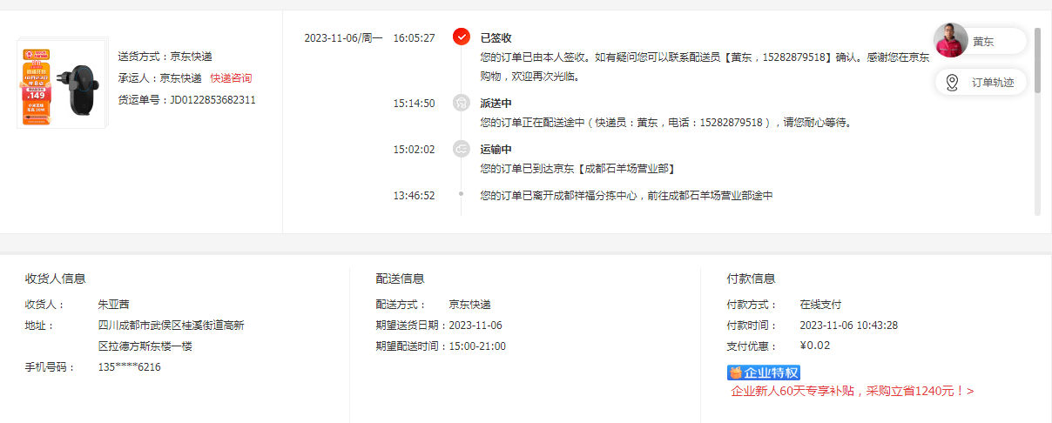
Task: Click the 黄东 courier name button
Action: click(x=984, y=41)
